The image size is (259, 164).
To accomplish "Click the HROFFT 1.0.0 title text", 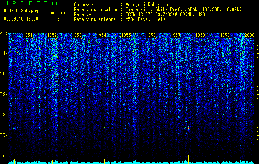I will point(33,3).
